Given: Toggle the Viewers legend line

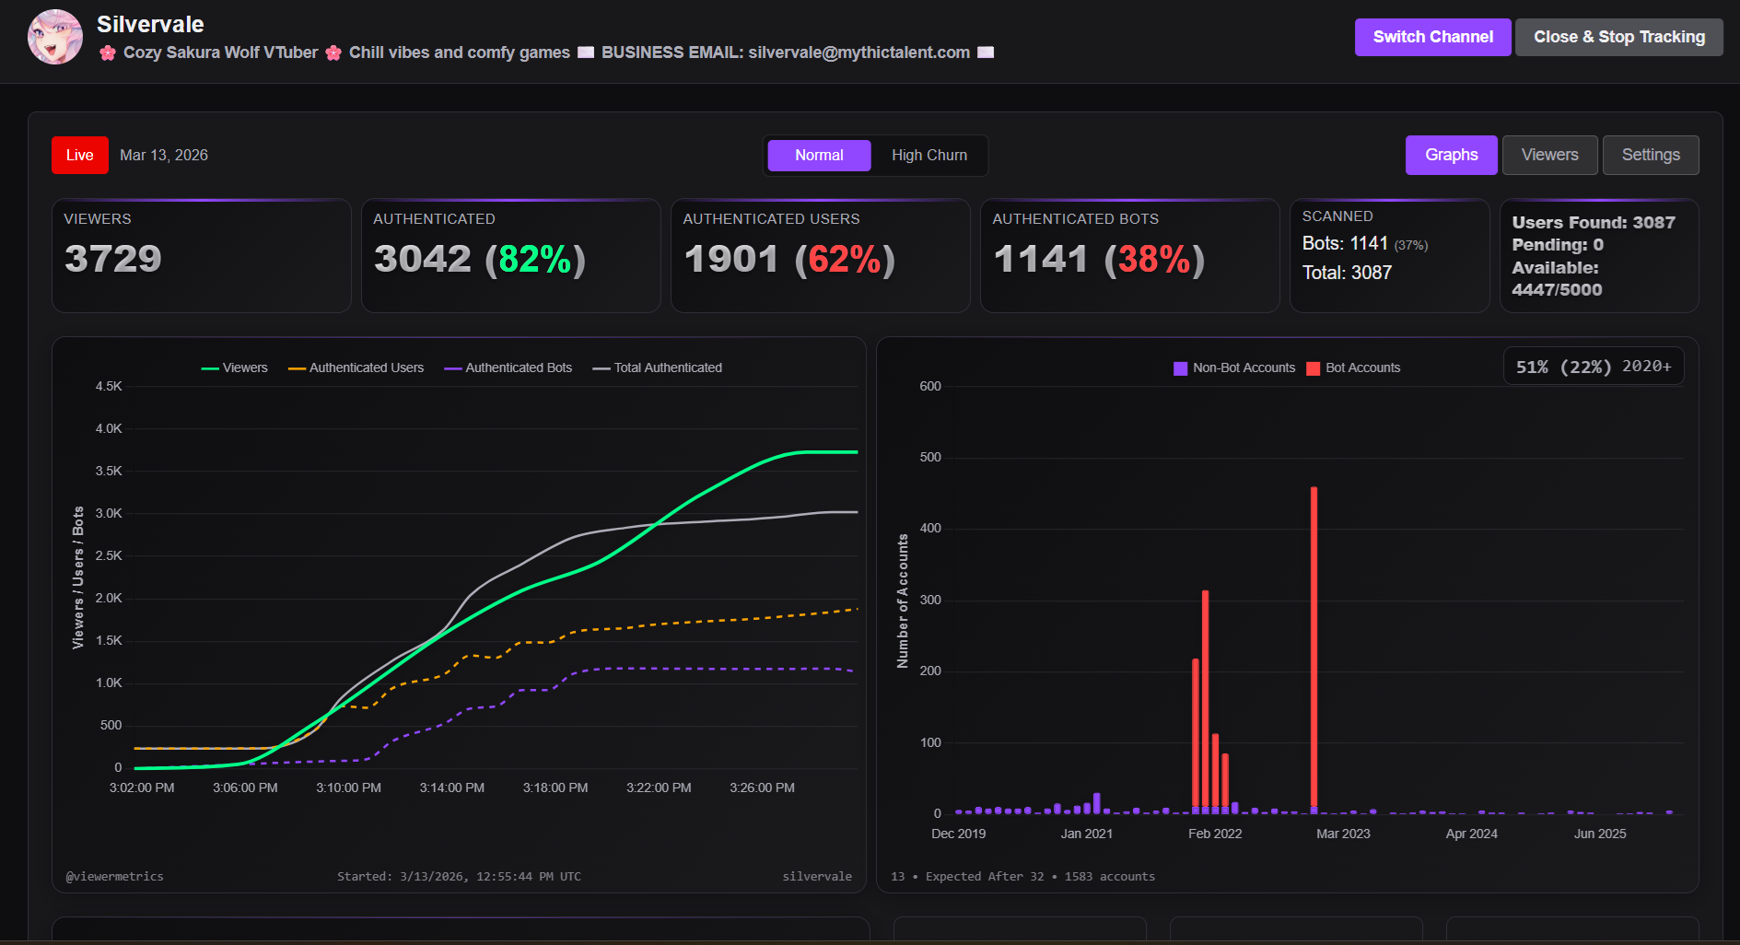Looking at the screenshot, I should coord(234,367).
